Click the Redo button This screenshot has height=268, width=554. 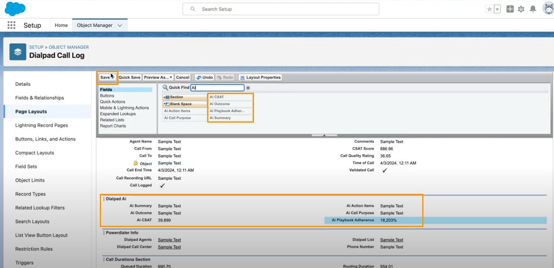(x=225, y=77)
